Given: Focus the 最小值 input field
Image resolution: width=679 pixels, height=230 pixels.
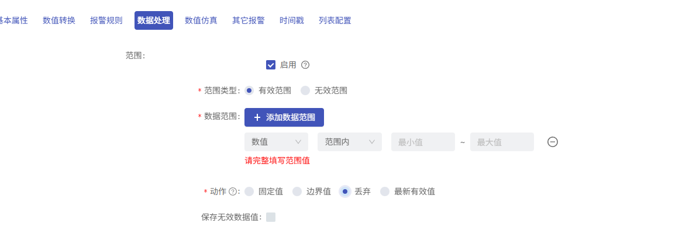Looking at the screenshot, I should (x=423, y=142).
